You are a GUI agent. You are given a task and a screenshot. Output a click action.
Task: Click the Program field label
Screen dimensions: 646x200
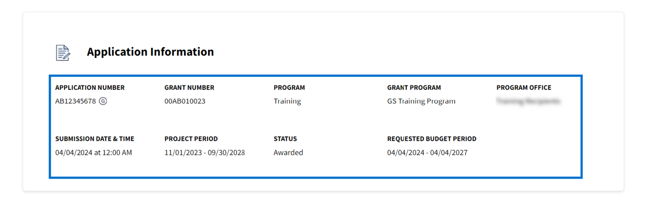point(289,88)
